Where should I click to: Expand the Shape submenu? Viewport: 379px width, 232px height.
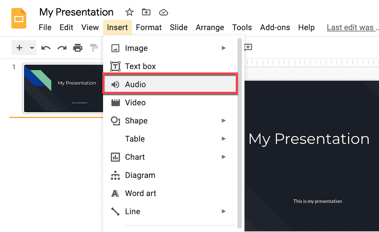point(224,121)
